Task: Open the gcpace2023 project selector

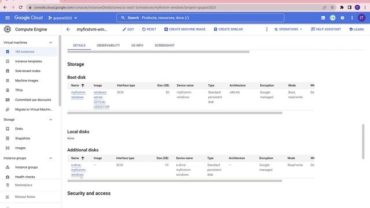Action: pyautogui.click(x=63, y=18)
